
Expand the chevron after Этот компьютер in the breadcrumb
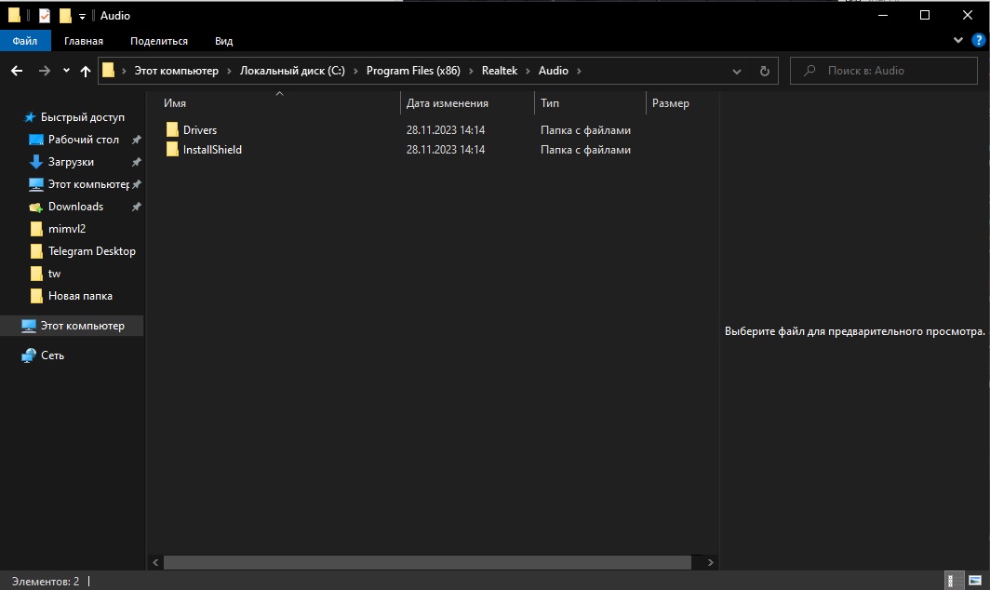[x=229, y=71]
